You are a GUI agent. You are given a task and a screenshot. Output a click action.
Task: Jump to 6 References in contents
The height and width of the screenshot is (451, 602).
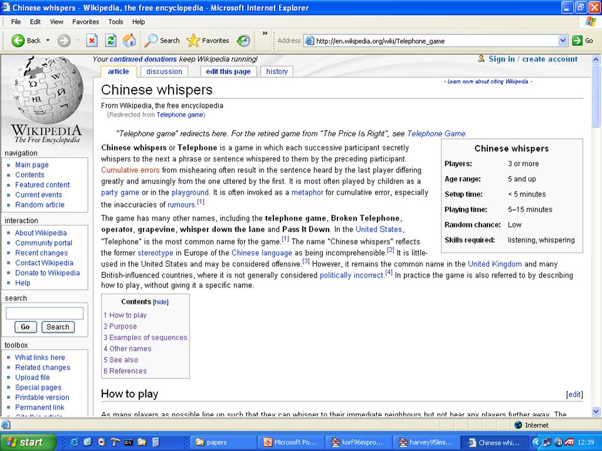coord(125,371)
